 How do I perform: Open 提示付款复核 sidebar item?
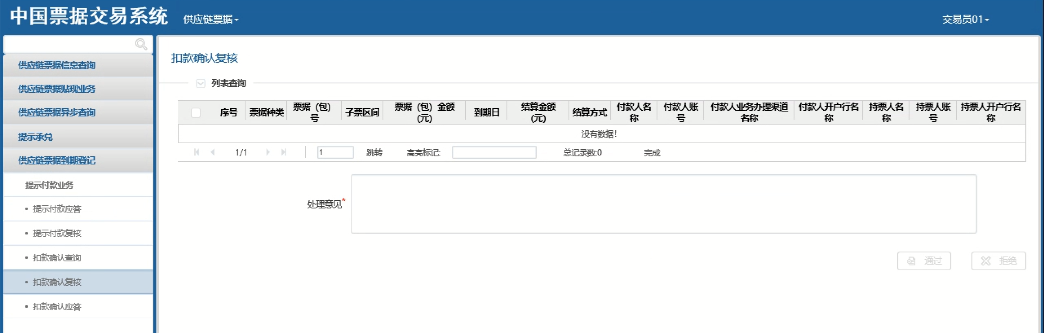pos(78,233)
